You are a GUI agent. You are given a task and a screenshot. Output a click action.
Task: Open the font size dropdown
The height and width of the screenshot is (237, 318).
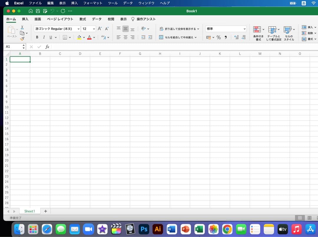point(94,29)
